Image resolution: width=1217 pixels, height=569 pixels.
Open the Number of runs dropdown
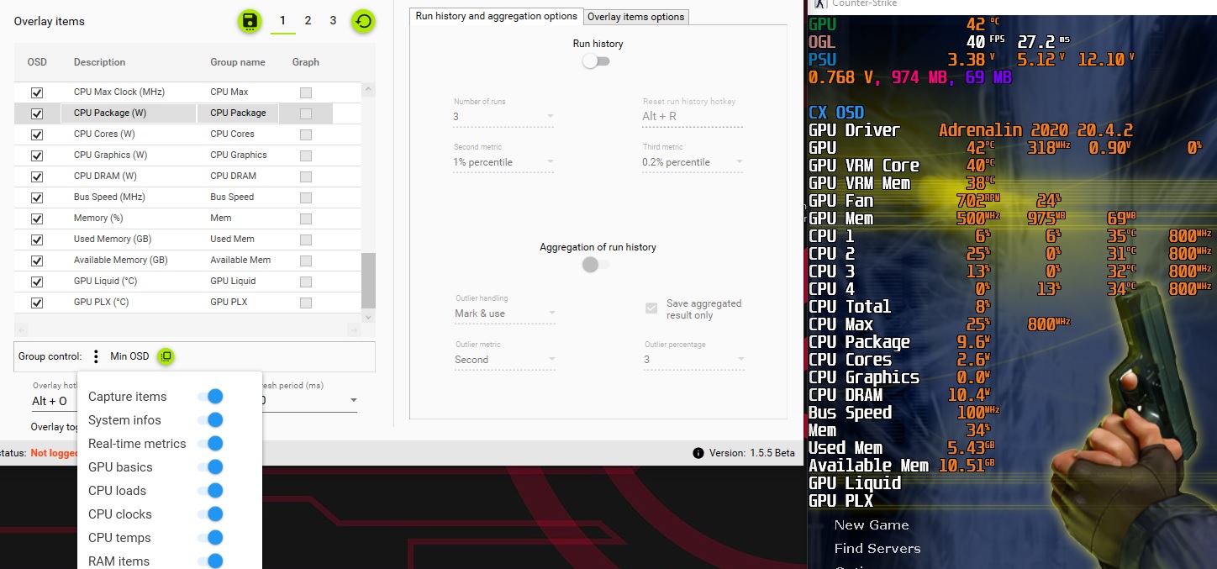click(x=503, y=117)
